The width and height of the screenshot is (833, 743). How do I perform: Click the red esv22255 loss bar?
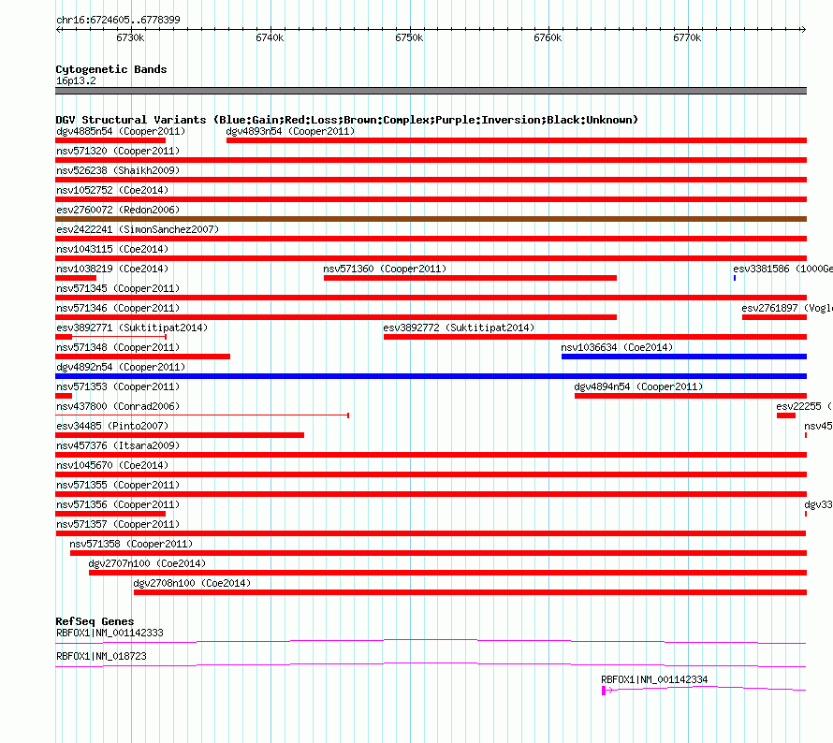click(785, 415)
